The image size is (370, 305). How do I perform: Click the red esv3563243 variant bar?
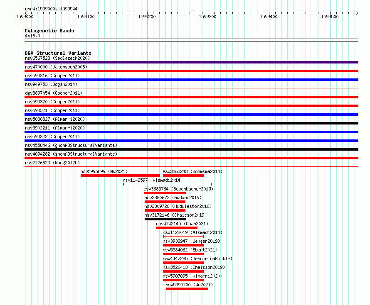tap(184, 176)
